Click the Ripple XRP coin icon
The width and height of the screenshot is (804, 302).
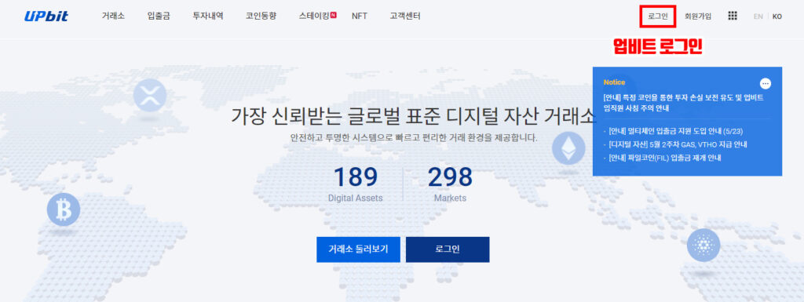pos(150,95)
